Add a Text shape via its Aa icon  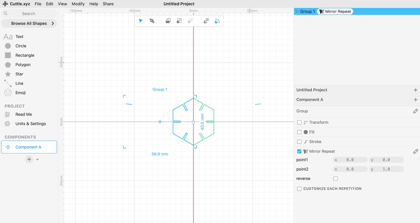8,37
